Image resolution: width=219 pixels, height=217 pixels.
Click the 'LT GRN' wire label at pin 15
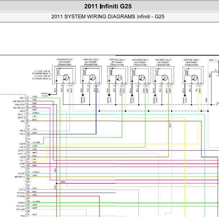[36, 142]
